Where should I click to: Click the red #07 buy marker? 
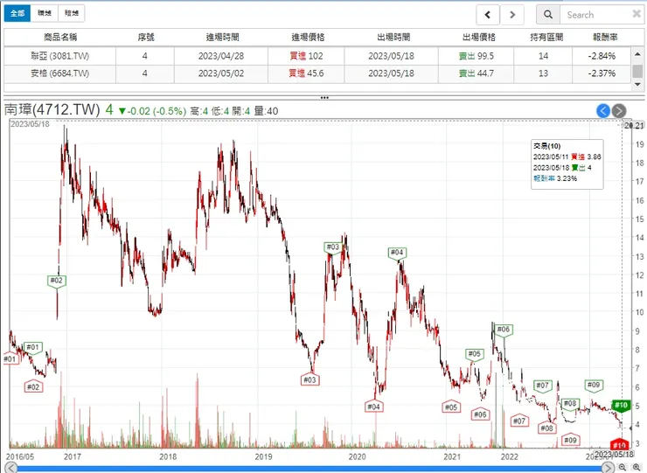point(519,421)
